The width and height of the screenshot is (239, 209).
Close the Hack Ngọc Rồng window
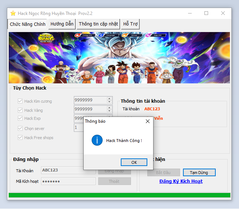223,13
